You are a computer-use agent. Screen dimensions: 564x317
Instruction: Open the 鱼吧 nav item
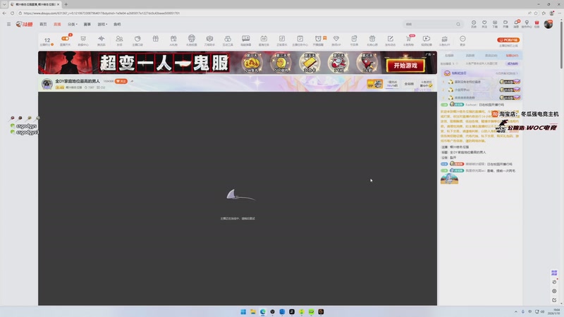(117, 24)
